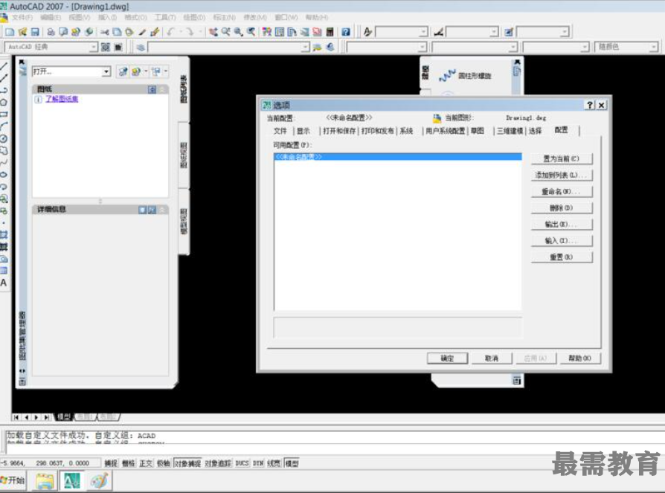Toggle 对象追踪 object tracking in status bar
Screen dimensions: 665x493
(x=218, y=463)
